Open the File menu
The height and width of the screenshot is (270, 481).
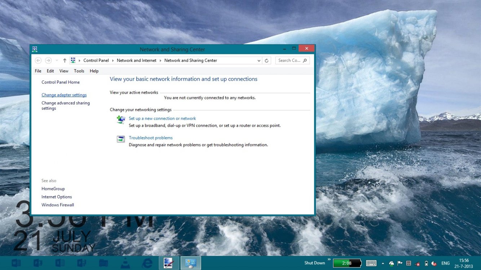[38, 71]
